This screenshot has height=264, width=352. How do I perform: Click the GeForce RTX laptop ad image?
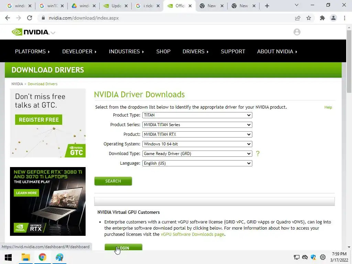tap(48, 201)
